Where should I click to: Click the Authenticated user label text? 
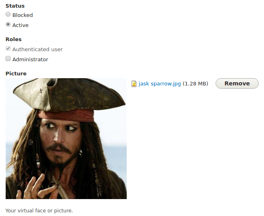click(38, 49)
